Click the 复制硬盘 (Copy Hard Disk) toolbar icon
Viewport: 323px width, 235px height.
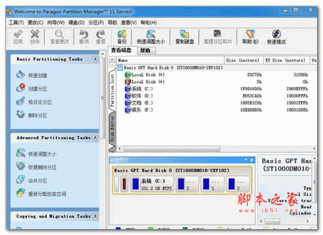[185, 37]
